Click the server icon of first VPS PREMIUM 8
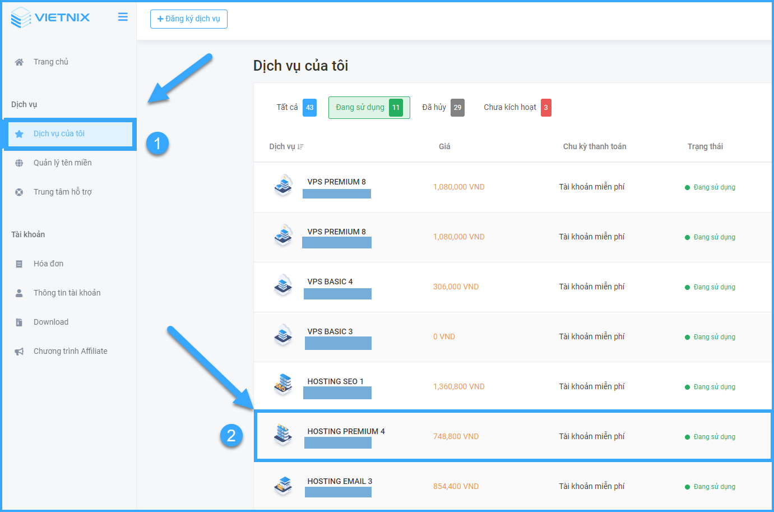 pos(284,186)
